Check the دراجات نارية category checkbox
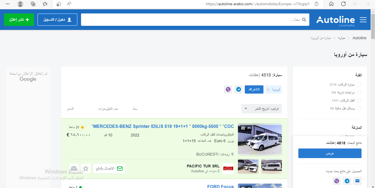375x188 pixels. [x=359, y=92]
